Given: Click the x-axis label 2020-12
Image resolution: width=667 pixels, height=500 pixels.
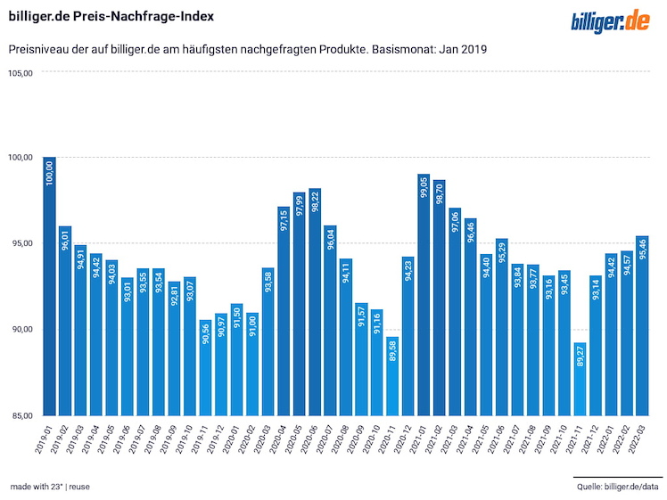Looking at the screenshot, I should point(404,438).
